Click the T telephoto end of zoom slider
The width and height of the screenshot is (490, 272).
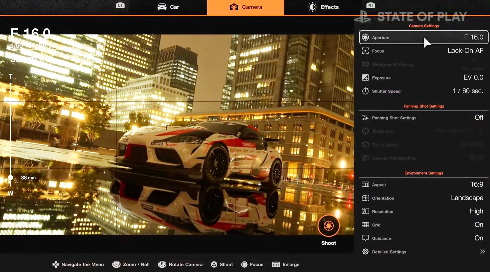coord(10,76)
